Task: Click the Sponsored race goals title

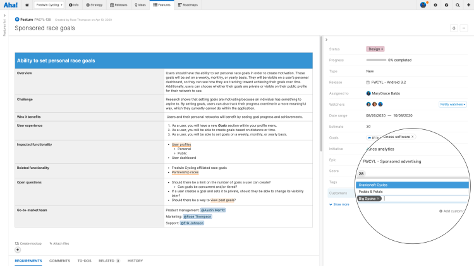Action: click(x=45, y=28)
